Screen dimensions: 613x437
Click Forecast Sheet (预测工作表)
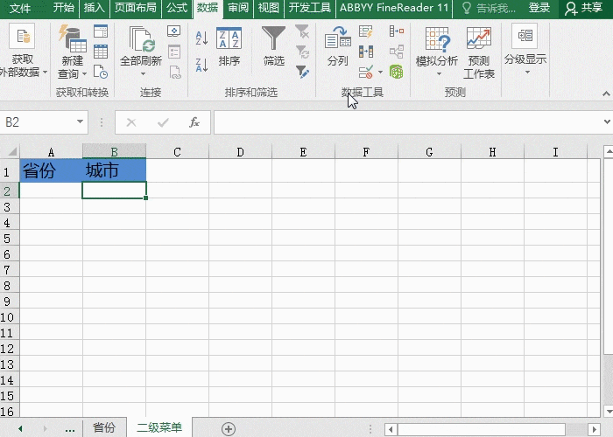(x=479, y=52)
